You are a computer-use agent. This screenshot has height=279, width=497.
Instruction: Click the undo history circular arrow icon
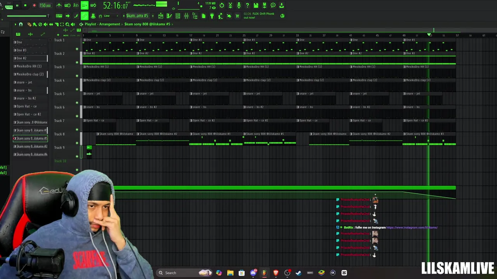click(x=222, y=5)
